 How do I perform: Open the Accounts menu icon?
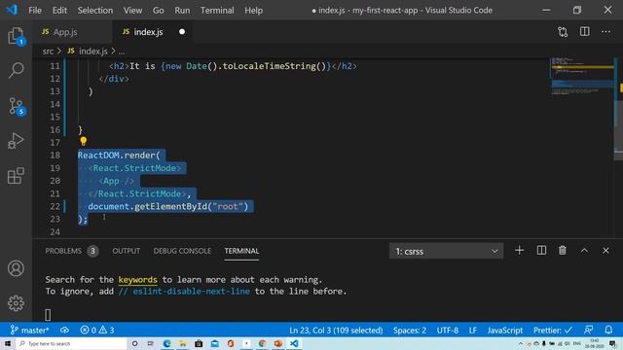coord(16,268)
